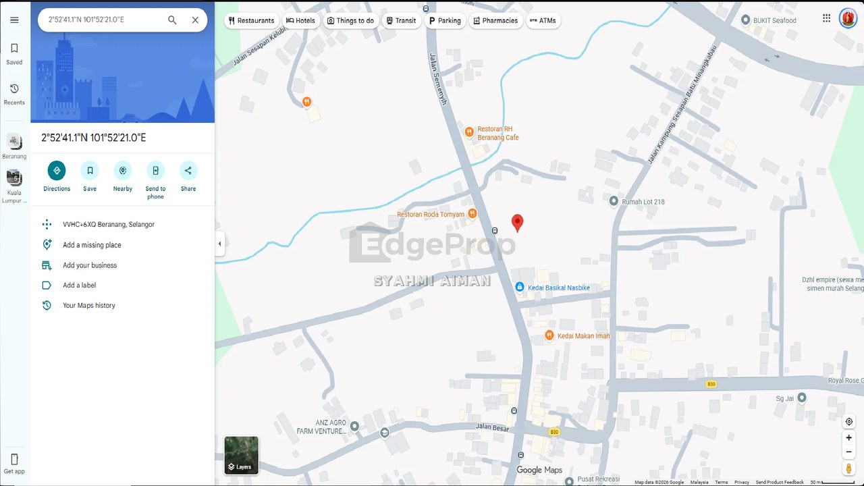Filter by ATMs chip

(543, 20)
